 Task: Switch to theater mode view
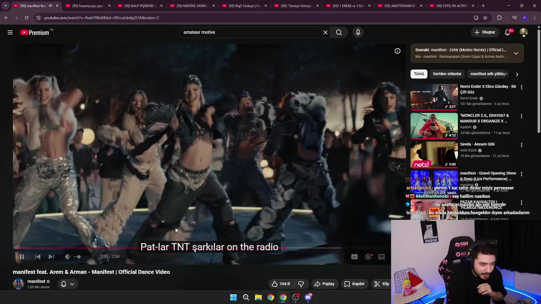(x=382, y=256)
